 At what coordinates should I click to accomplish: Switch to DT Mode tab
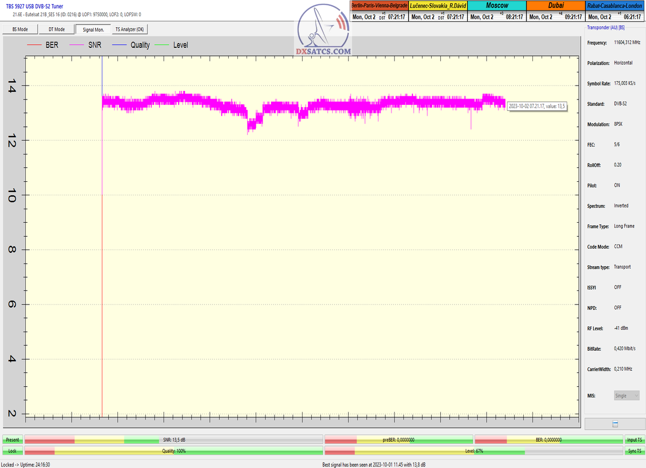pos(57,30)
